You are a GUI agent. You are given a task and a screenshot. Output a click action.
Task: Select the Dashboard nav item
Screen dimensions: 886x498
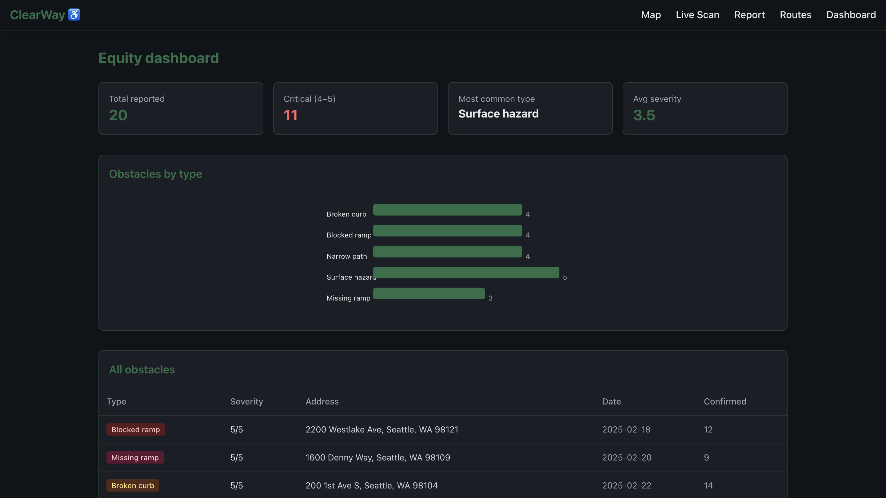(x=851, y=15)
